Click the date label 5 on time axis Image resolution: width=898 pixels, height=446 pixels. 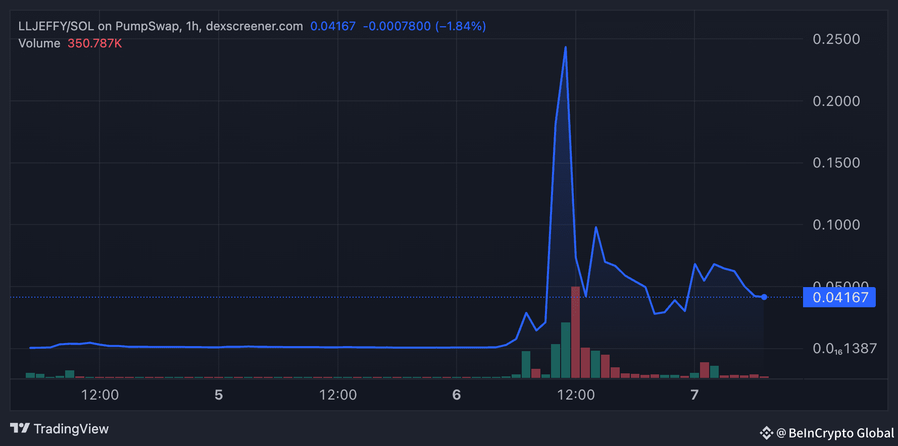click(219, 395)
